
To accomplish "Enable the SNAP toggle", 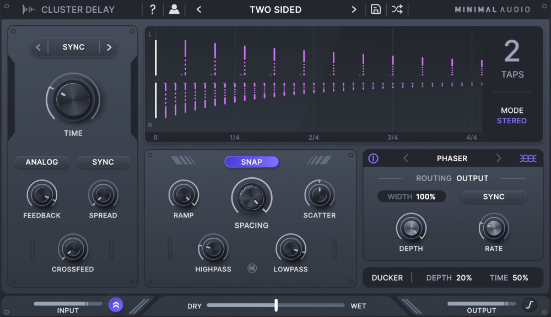I will click(251, 162).
